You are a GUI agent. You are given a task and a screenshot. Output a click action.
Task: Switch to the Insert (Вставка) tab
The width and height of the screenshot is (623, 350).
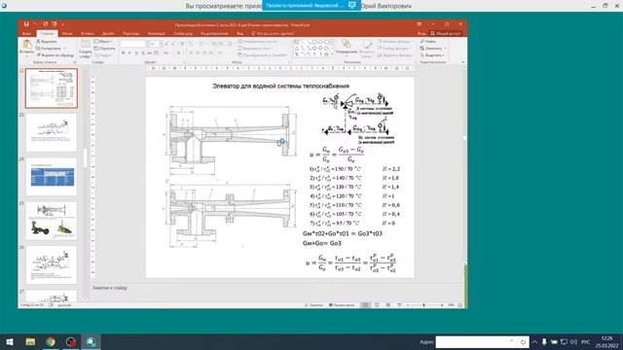(x=87, y=34)
